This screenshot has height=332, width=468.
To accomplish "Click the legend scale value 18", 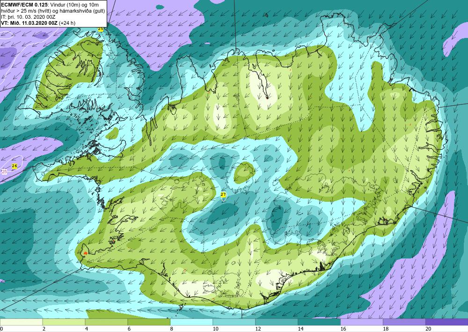I will tap(386, 329).
